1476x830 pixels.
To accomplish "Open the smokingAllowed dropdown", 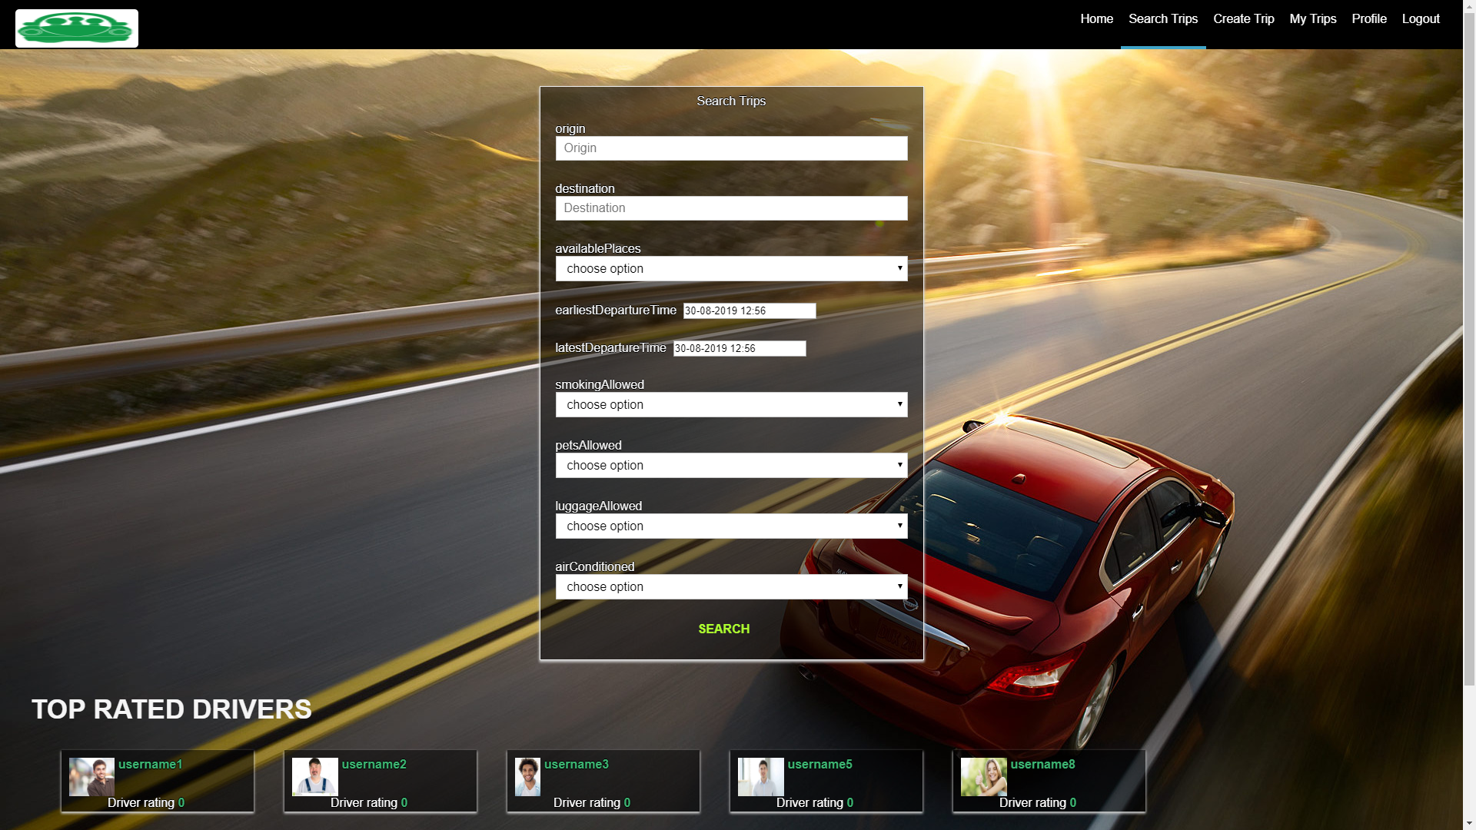I will coord(731,405).
